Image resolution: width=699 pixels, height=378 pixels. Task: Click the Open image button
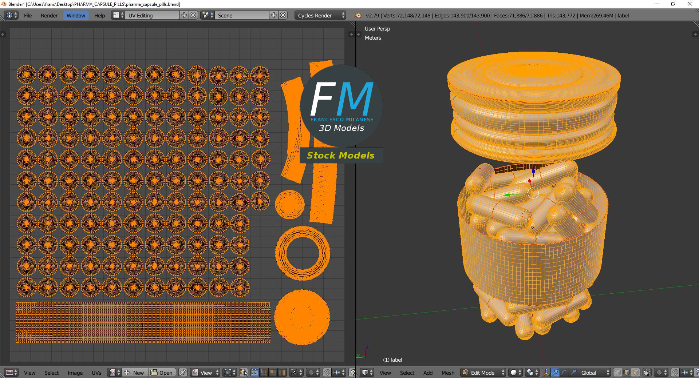162,373
